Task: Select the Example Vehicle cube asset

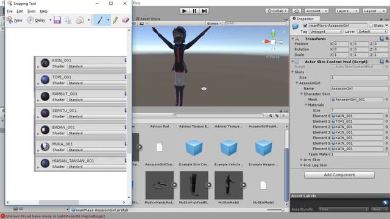Action: pyautogui.click(x=229, y=148)
